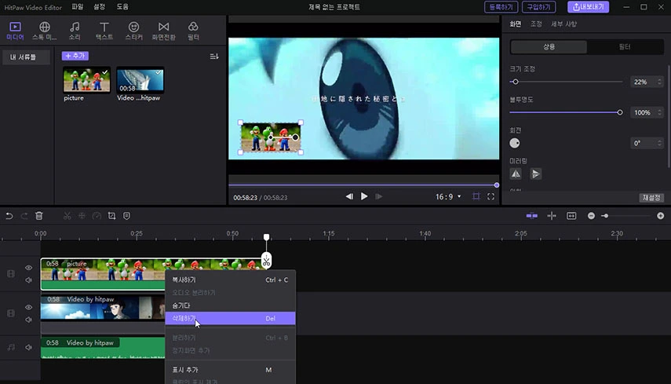671x384 pixels.
Task: Select the 내 서류들 folder item
Action: pos(26,57)
